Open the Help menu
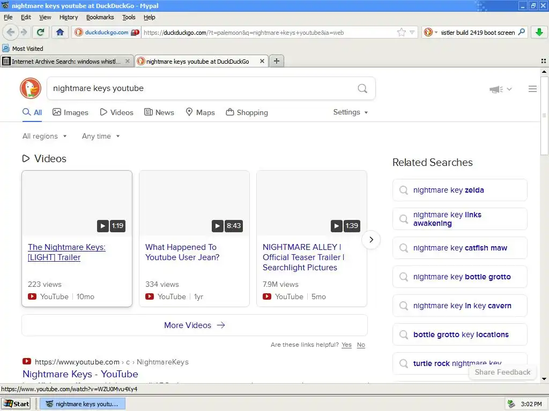549x411 pixels. click(x=149, y=17)
